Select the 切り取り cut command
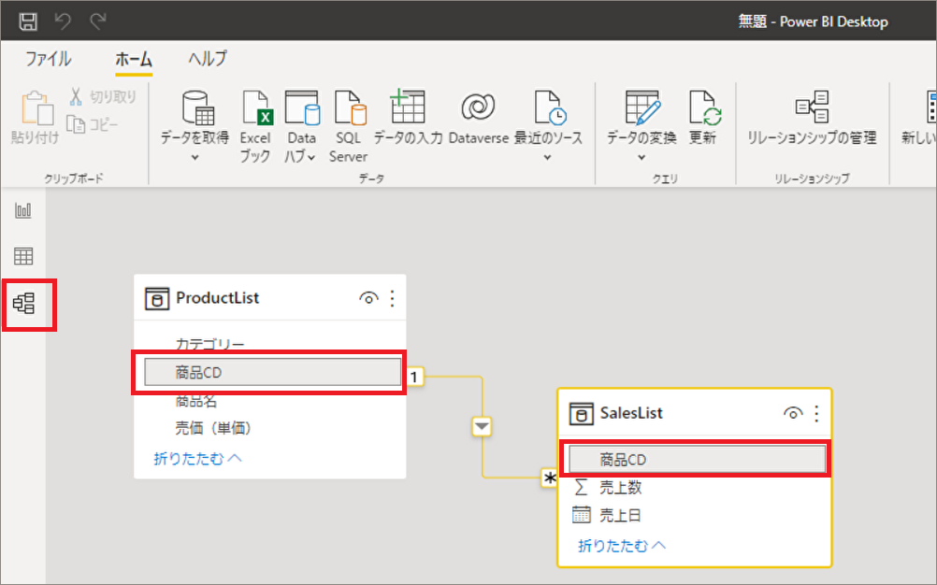Screen dimensions: 937x585 click(103, 96)
